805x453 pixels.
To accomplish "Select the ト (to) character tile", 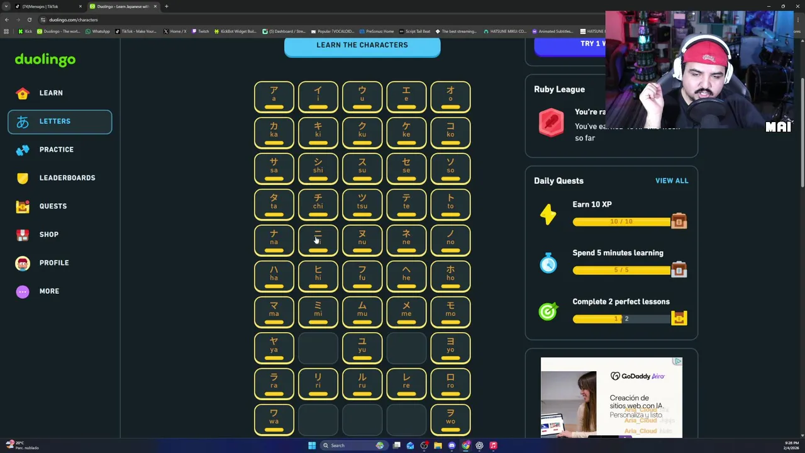I will tap(450, 204).
